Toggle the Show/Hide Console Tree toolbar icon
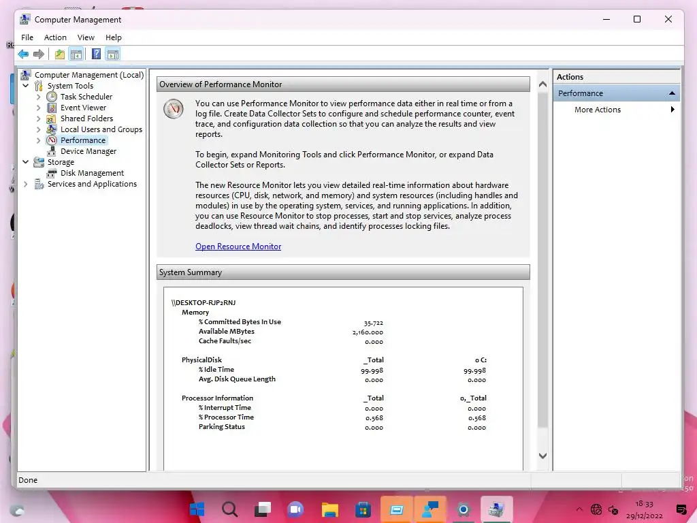This screenshot has height=523, width=697. tap(76, 54)
